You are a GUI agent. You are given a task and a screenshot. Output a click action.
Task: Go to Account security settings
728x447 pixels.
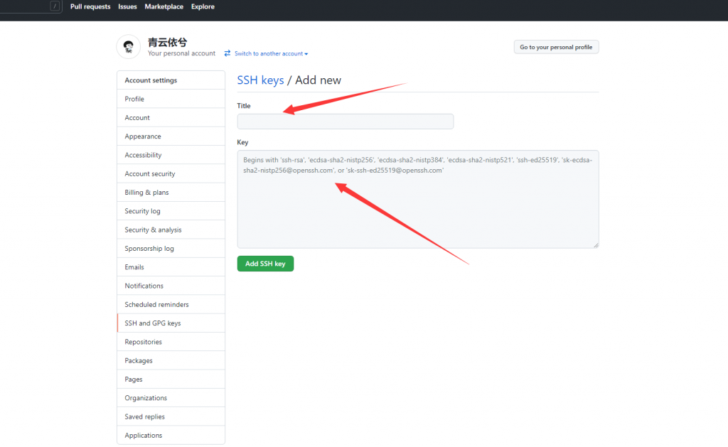(171, 173)
